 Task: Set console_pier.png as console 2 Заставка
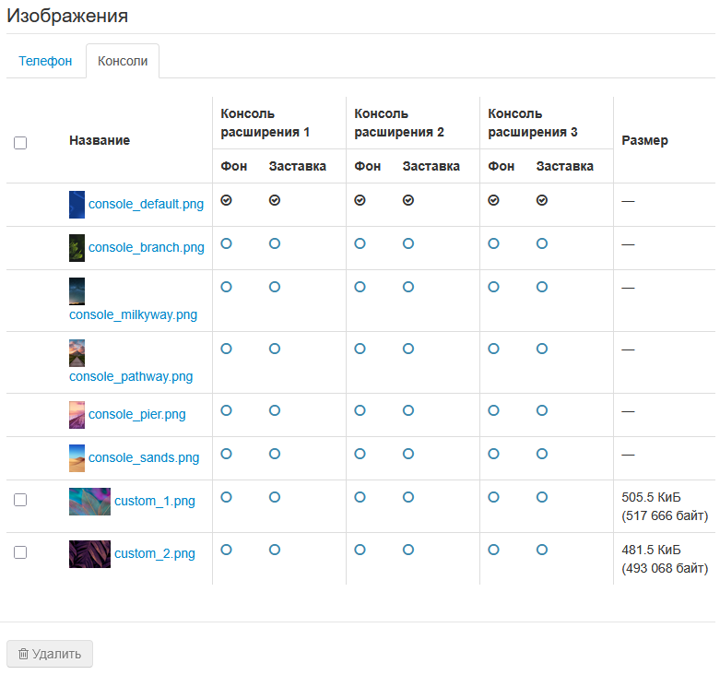point(408,410)
